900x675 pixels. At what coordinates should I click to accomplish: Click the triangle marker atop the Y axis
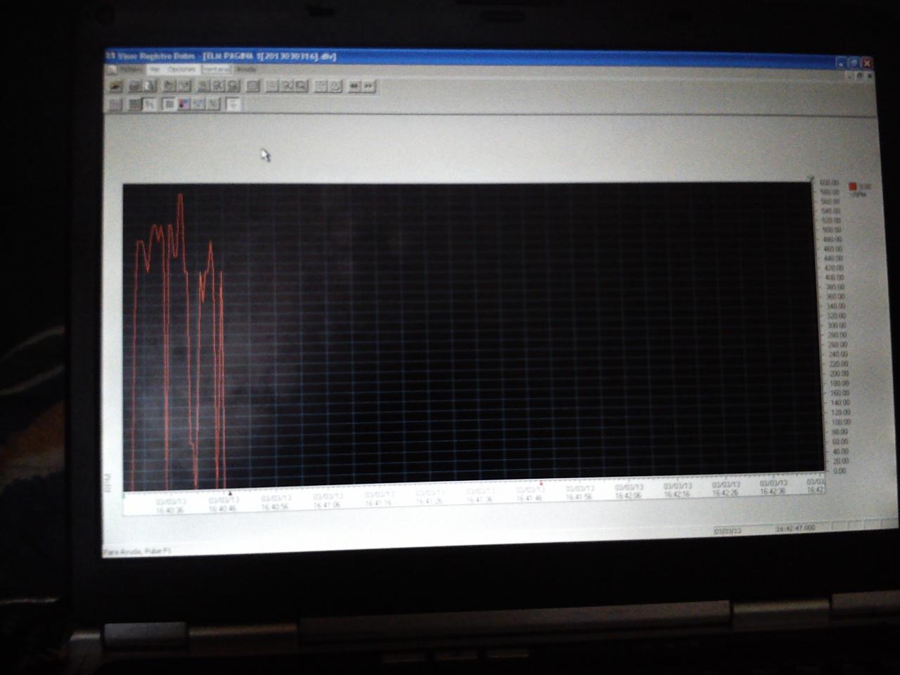click(x=811, y=179)
